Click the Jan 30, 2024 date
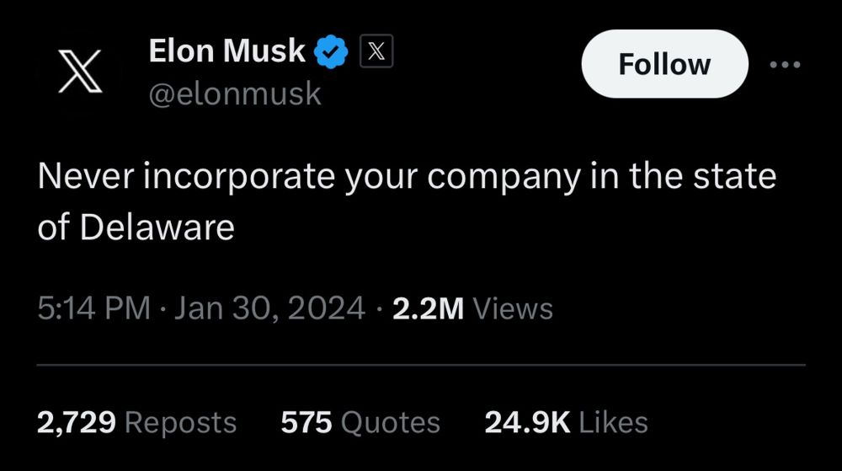Viewport: 842px width, 471px height. point(269,308)
